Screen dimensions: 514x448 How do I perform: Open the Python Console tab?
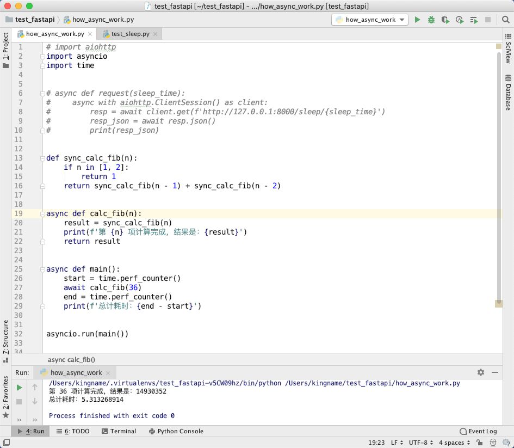(x=176, y=431)
